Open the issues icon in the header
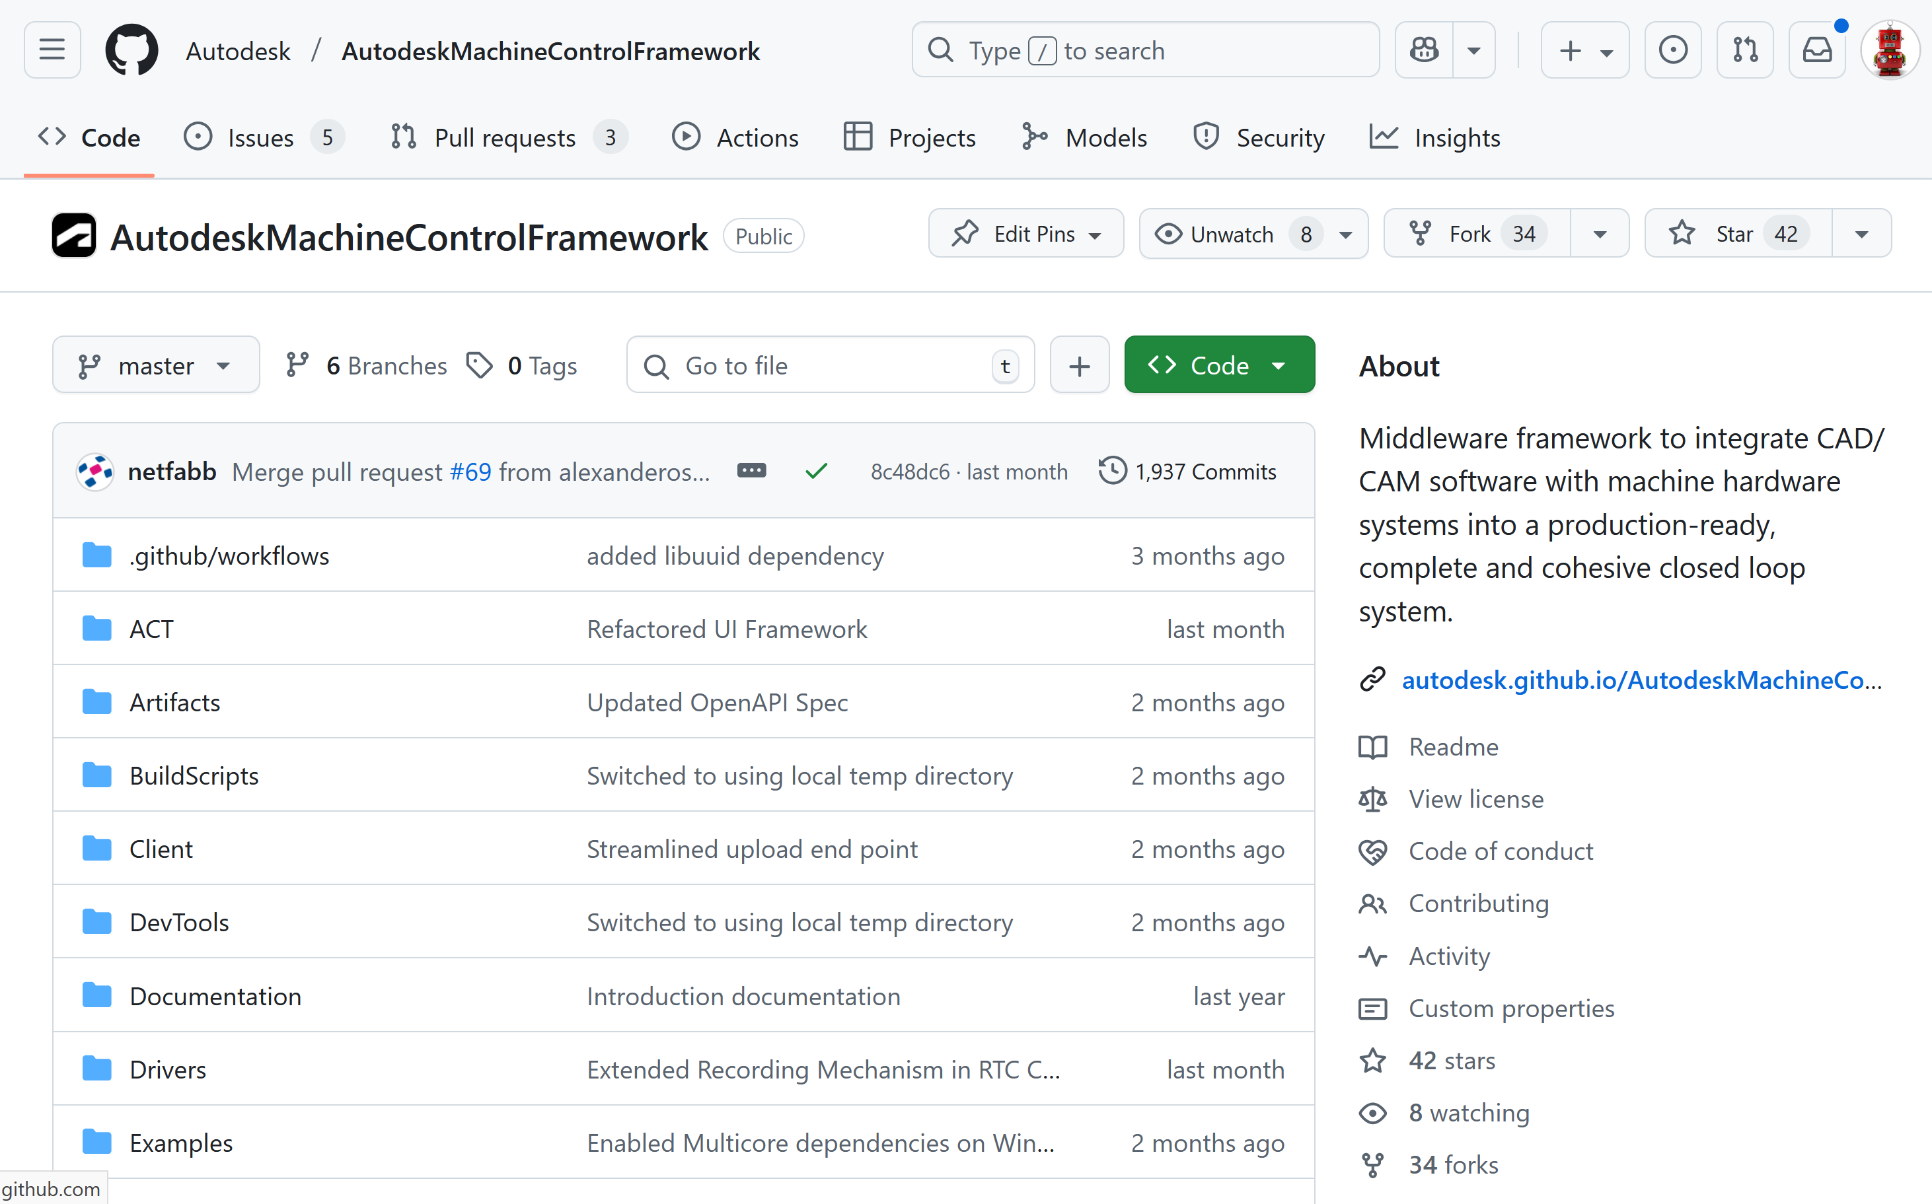This screenshot has height=1204, width=1932. pos(1673,50)
